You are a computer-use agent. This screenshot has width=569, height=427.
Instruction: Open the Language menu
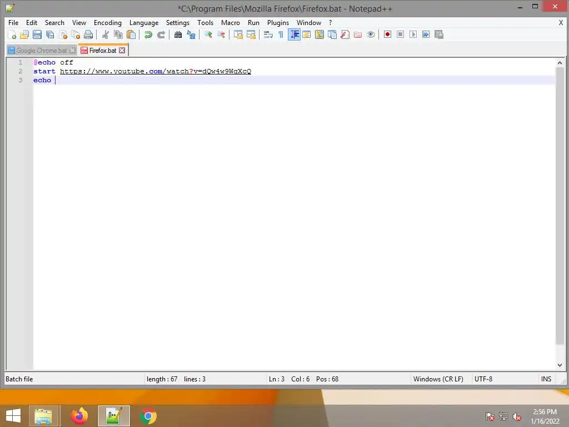tap(144, 22)
